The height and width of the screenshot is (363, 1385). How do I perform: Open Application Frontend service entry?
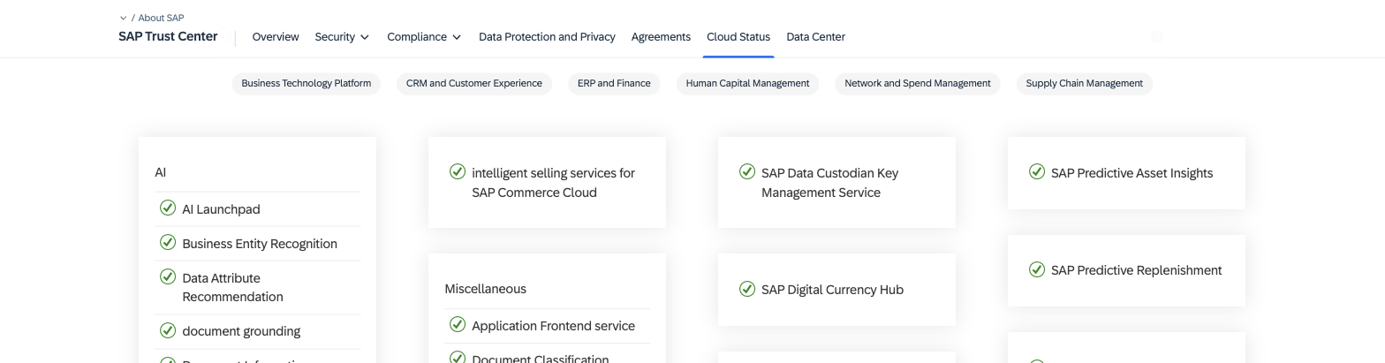(x=553, y=326)
